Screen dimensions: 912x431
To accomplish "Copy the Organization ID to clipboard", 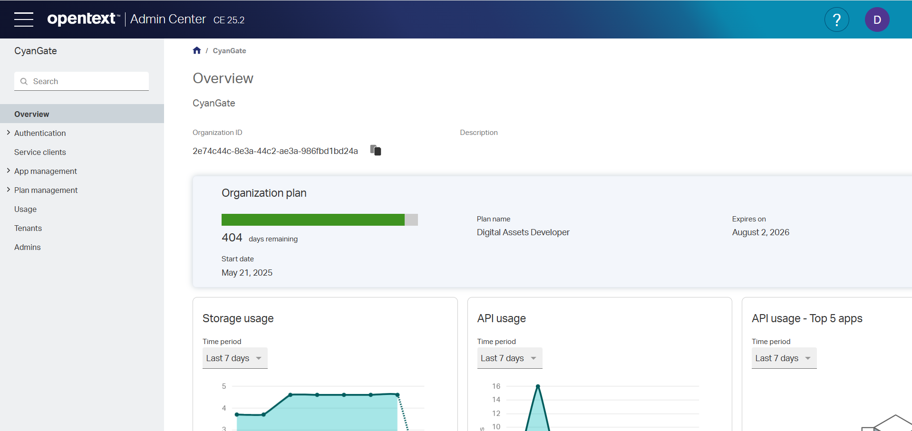I will click(x=376, y=151).
